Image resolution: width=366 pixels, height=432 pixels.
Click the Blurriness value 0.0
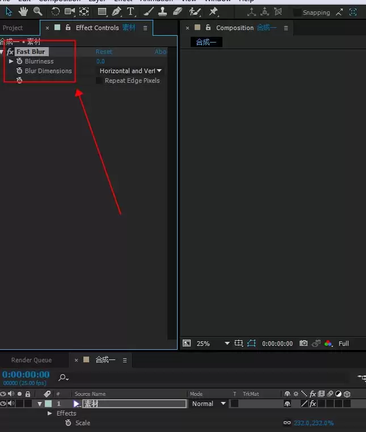click(100, 61)
